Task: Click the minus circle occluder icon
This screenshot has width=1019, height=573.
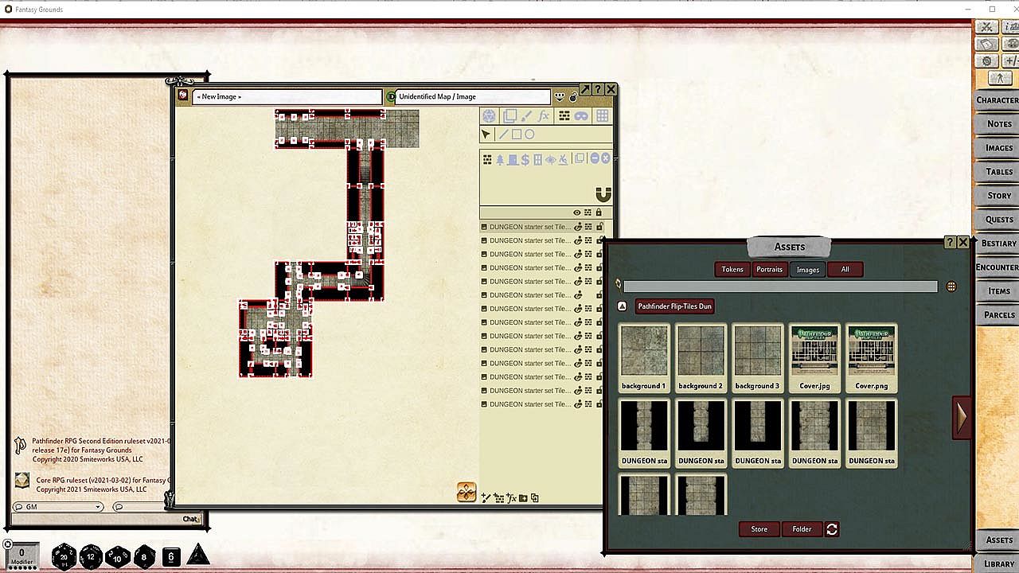Action: [x=594, y=158]
